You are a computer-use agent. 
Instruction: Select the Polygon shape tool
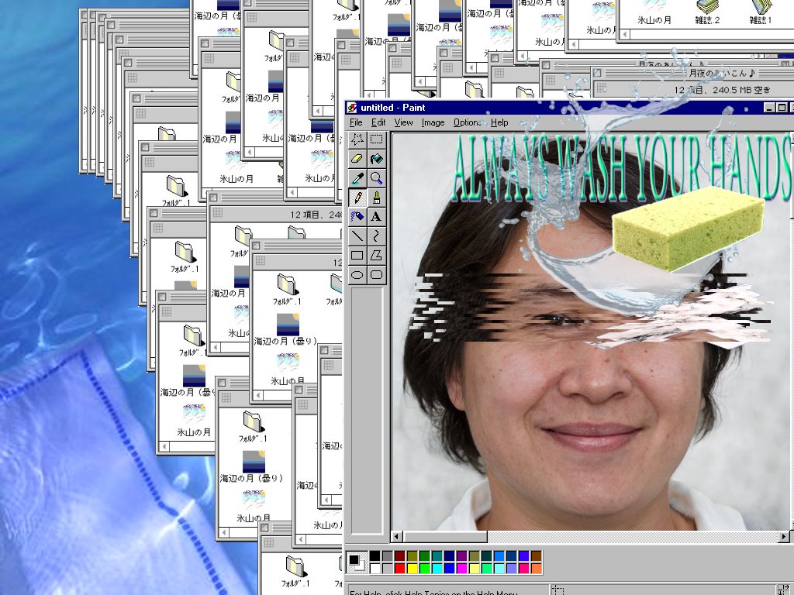tap(376, 255)
